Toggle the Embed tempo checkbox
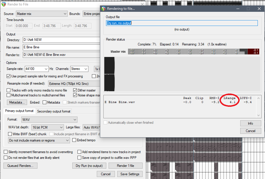This screenshot has width=265, height=179. click(74, 140)
